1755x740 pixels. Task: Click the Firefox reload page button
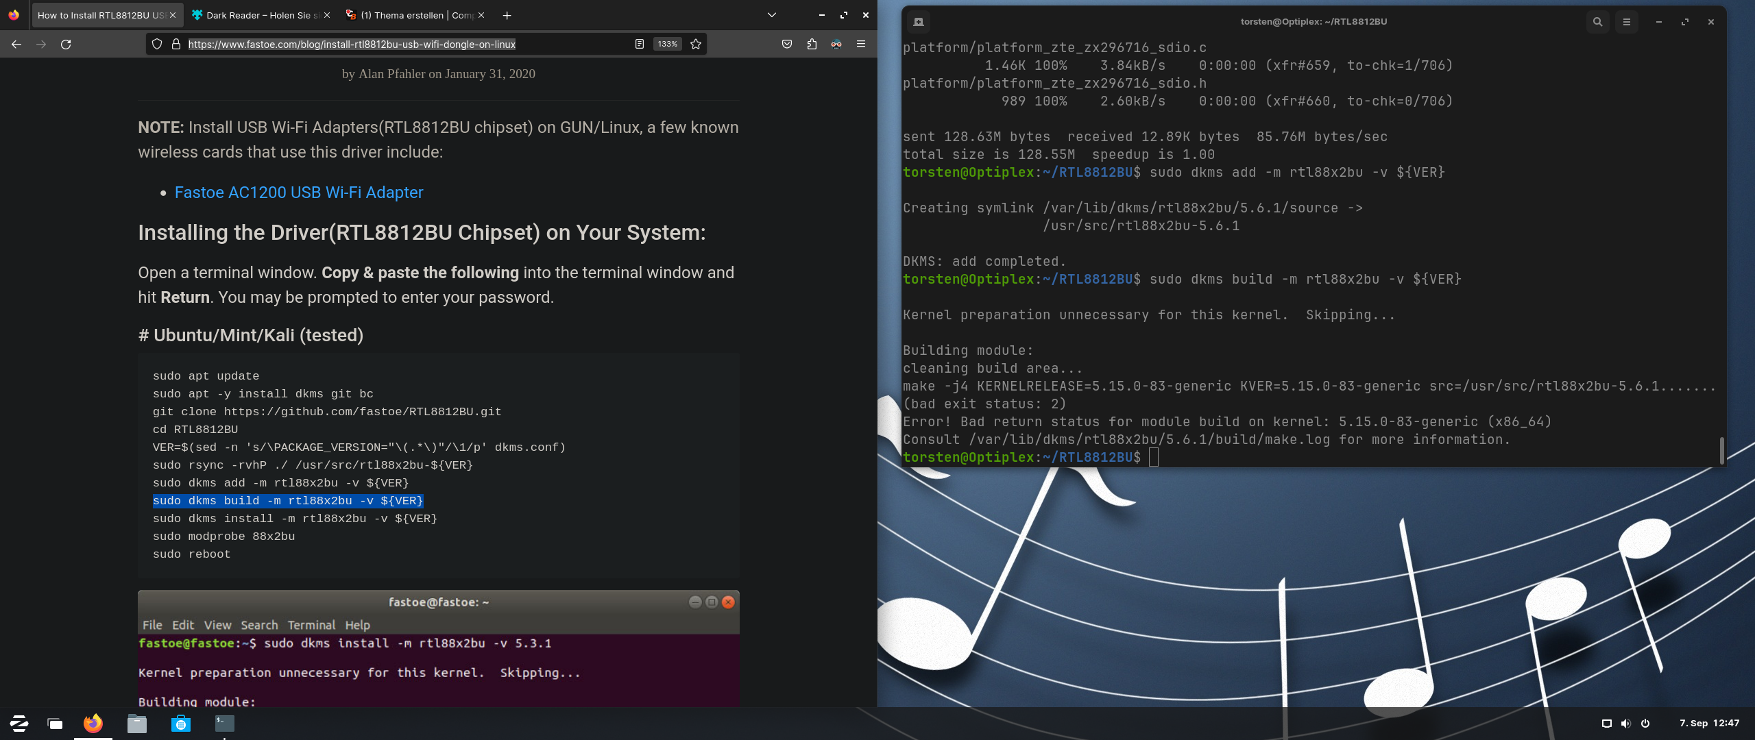click(66, 45)
